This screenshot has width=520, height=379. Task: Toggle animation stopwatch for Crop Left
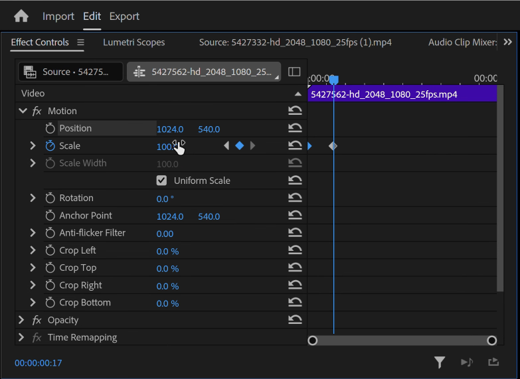[50, 250]
